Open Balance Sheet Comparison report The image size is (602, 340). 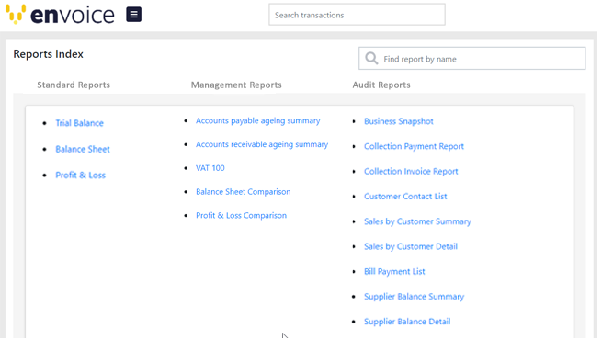tap(243, 192)
